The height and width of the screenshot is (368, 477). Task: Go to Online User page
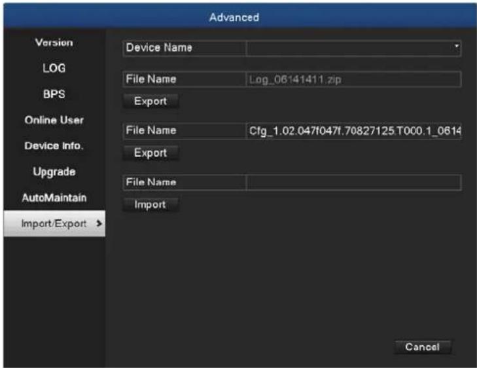tap(54, 120)
